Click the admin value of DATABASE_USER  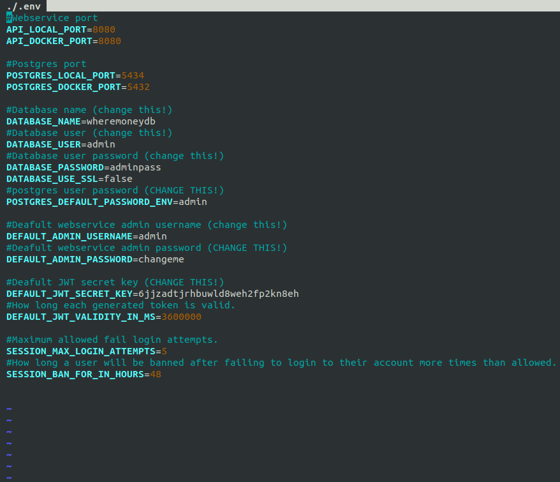pos(101,144)
